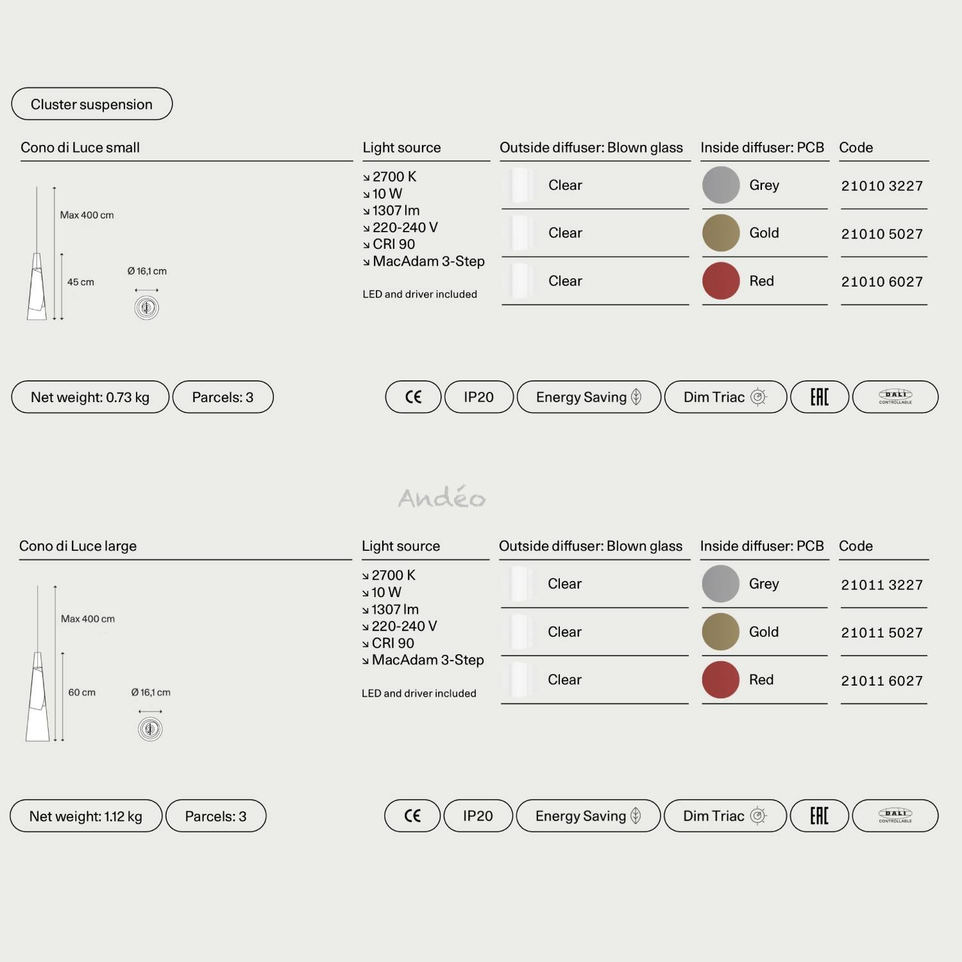Click the Dim Triac dial icon in lower row
Screen dimensions: 962x962
(x=758, y=816)
